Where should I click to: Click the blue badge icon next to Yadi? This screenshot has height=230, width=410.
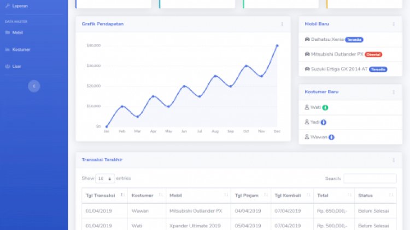point(324,122)
